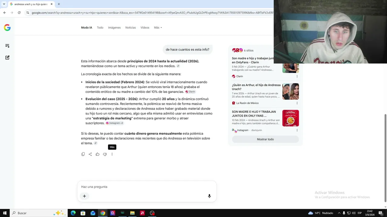Viewport: 387px width, 217px height.
Task: Open the 14°C Nublado weather widget
Action: click(x=320, y=213)
